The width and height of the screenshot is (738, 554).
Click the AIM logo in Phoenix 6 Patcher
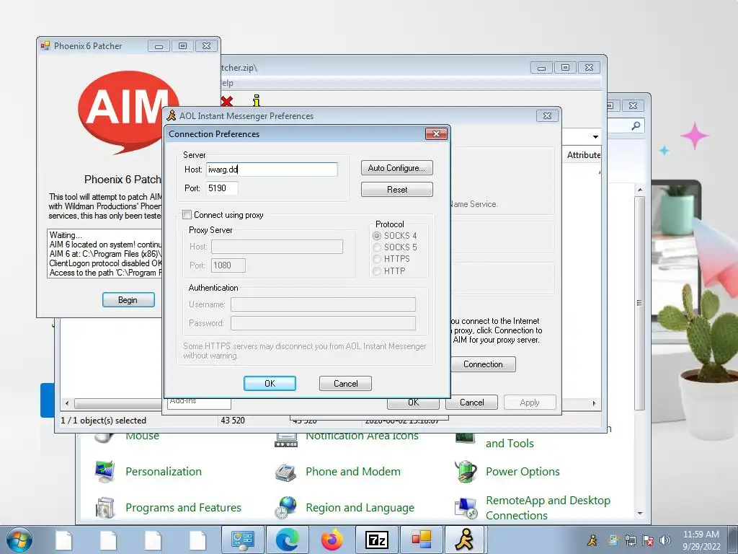(128, 112)
